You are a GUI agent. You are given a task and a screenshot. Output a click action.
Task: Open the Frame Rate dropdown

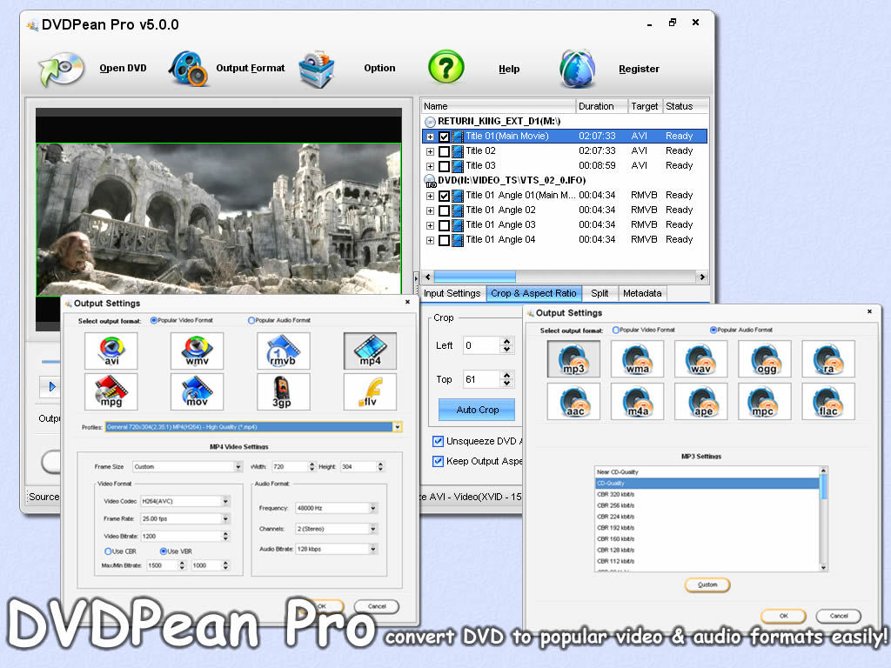point(225,518)
